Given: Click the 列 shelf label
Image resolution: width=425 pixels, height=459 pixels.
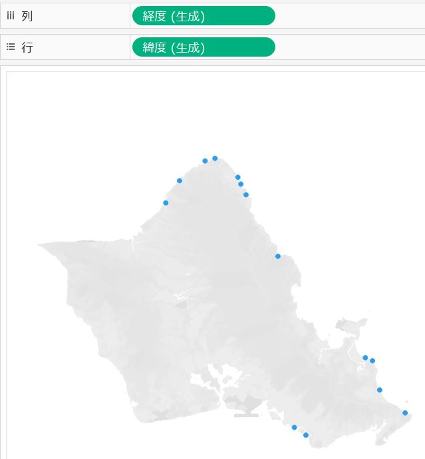Looking at the screenshot, I should pos(27,16).
